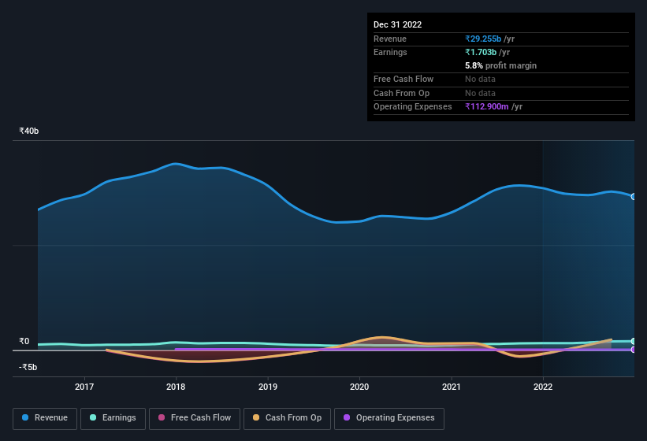Click the Revenue row label in tooltip
The height and width of the screenshot is (441, 647).
390,39
